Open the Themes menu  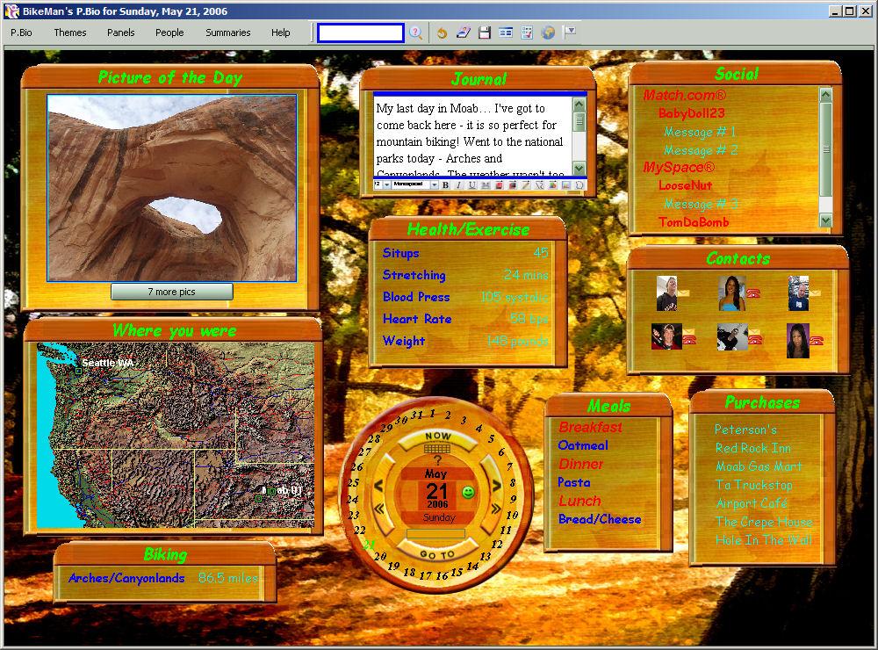70,32
